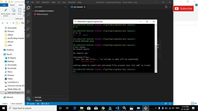This screenshot has width=198, height=111.
Task: Open File tab in File Explorer ribbon
Action: tap(4, 5)
